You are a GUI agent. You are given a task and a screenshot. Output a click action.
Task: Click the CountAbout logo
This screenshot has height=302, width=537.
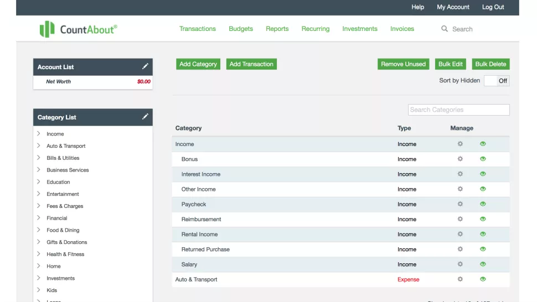(78, 29)
